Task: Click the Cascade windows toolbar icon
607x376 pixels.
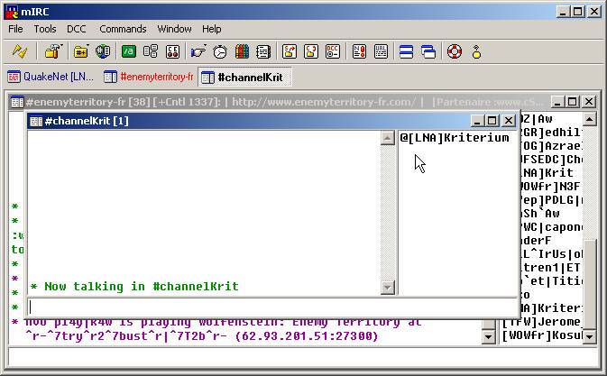Action: click(x=428, y=51)
